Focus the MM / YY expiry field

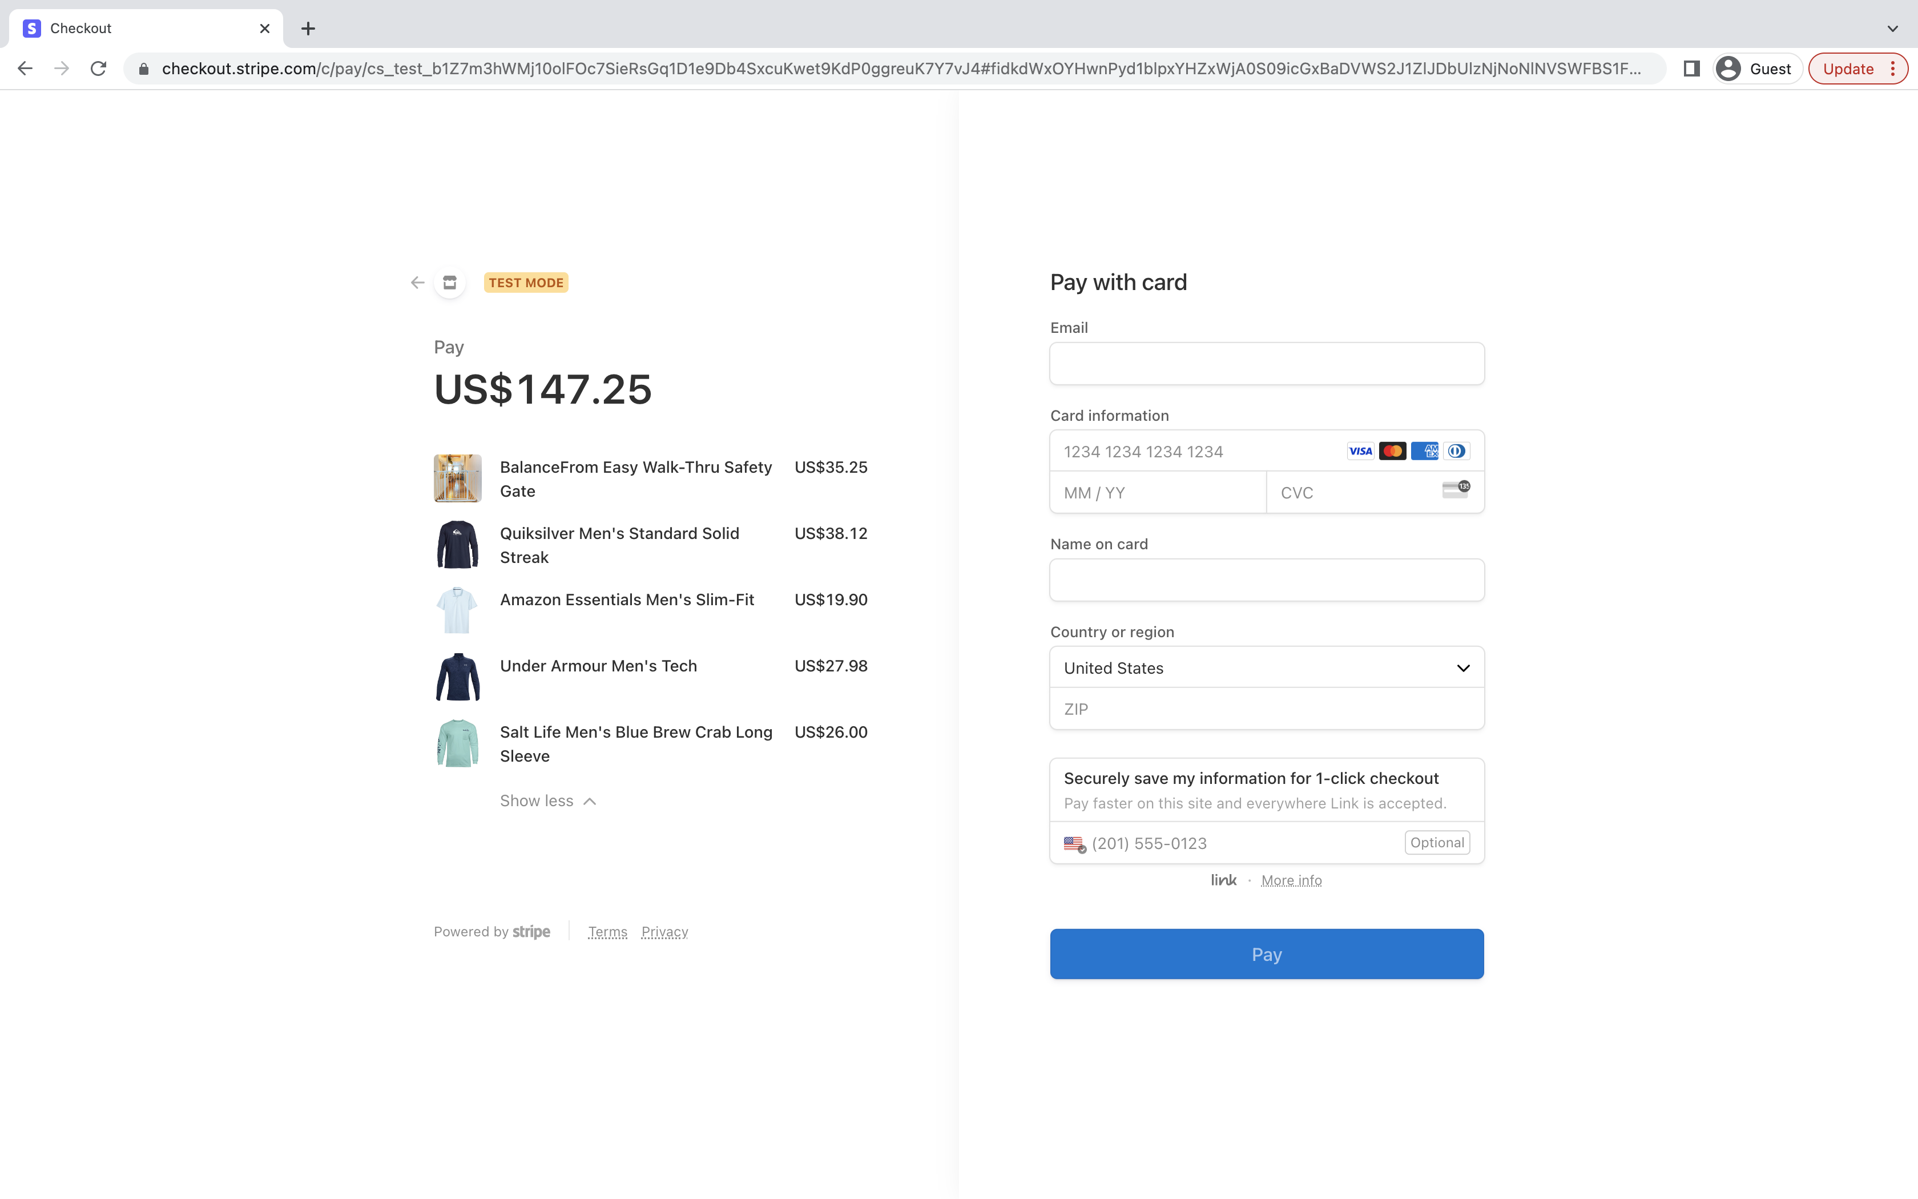tap(1158, 492)
